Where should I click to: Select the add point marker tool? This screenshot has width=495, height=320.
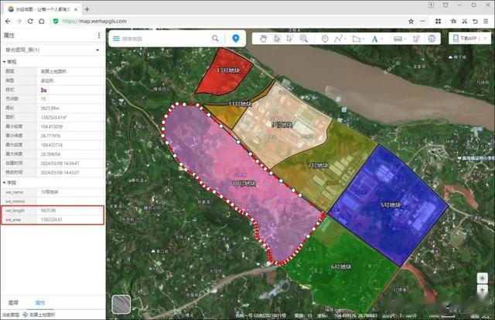(x=325, y=39)
